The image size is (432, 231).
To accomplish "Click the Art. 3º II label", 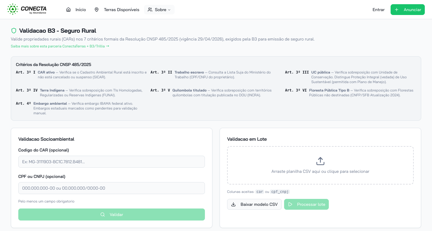I will [x=161, y=72].
